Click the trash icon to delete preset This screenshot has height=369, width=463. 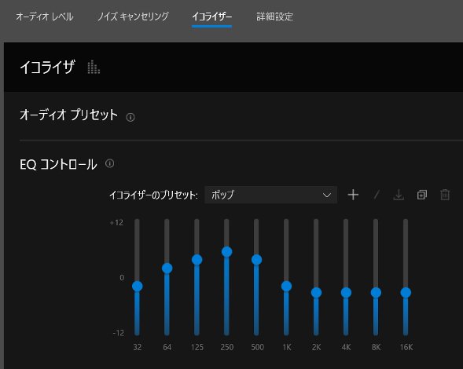[x=445, y=195]
